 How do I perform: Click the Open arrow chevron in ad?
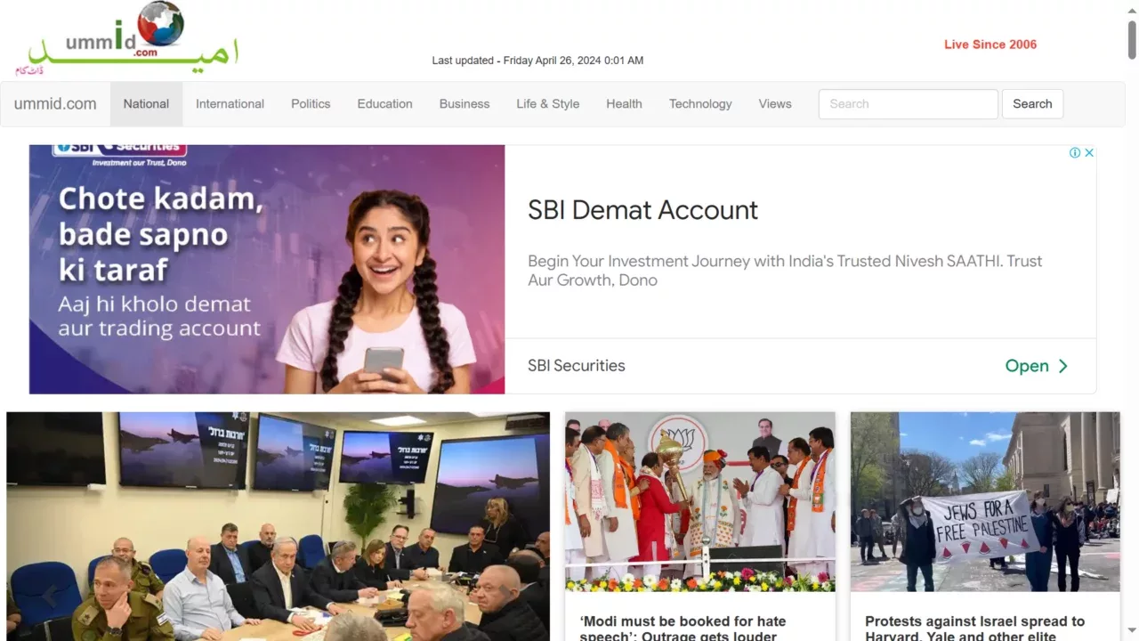tap(1062, 366)
